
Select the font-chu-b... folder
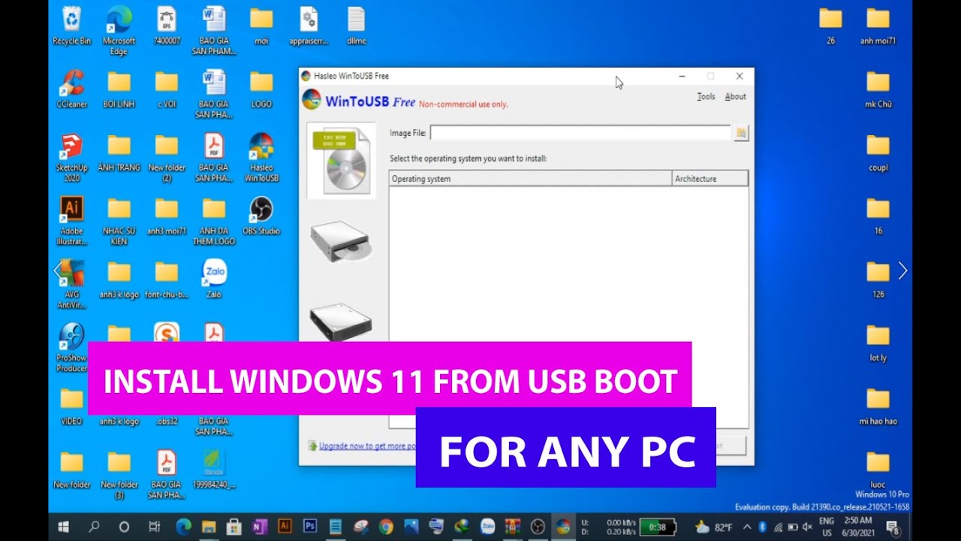pos(167,279)
